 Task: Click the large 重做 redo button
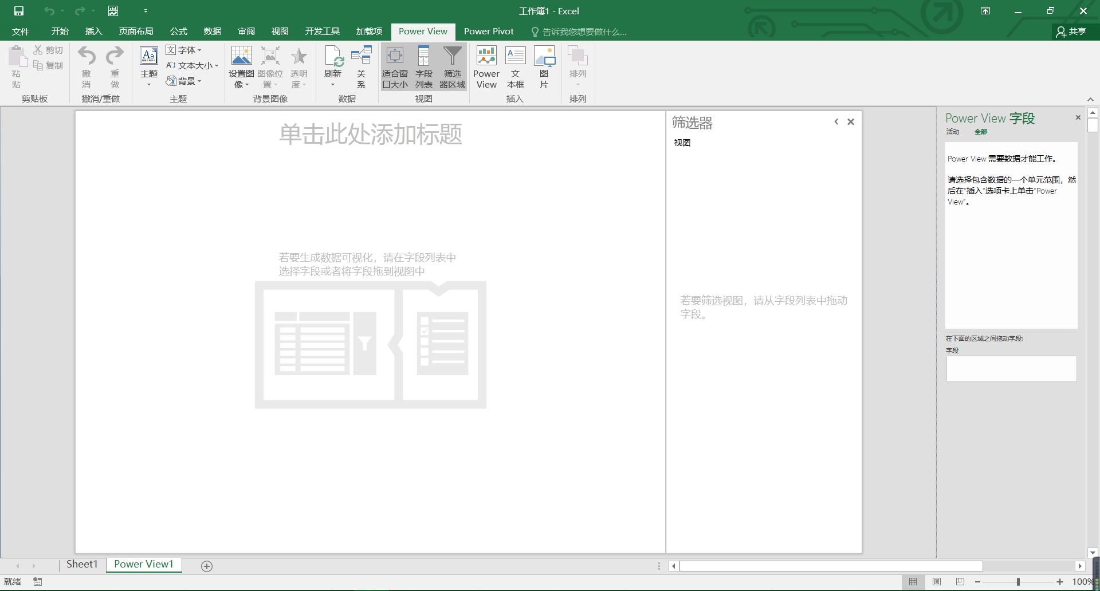click(x=115, y=68)
